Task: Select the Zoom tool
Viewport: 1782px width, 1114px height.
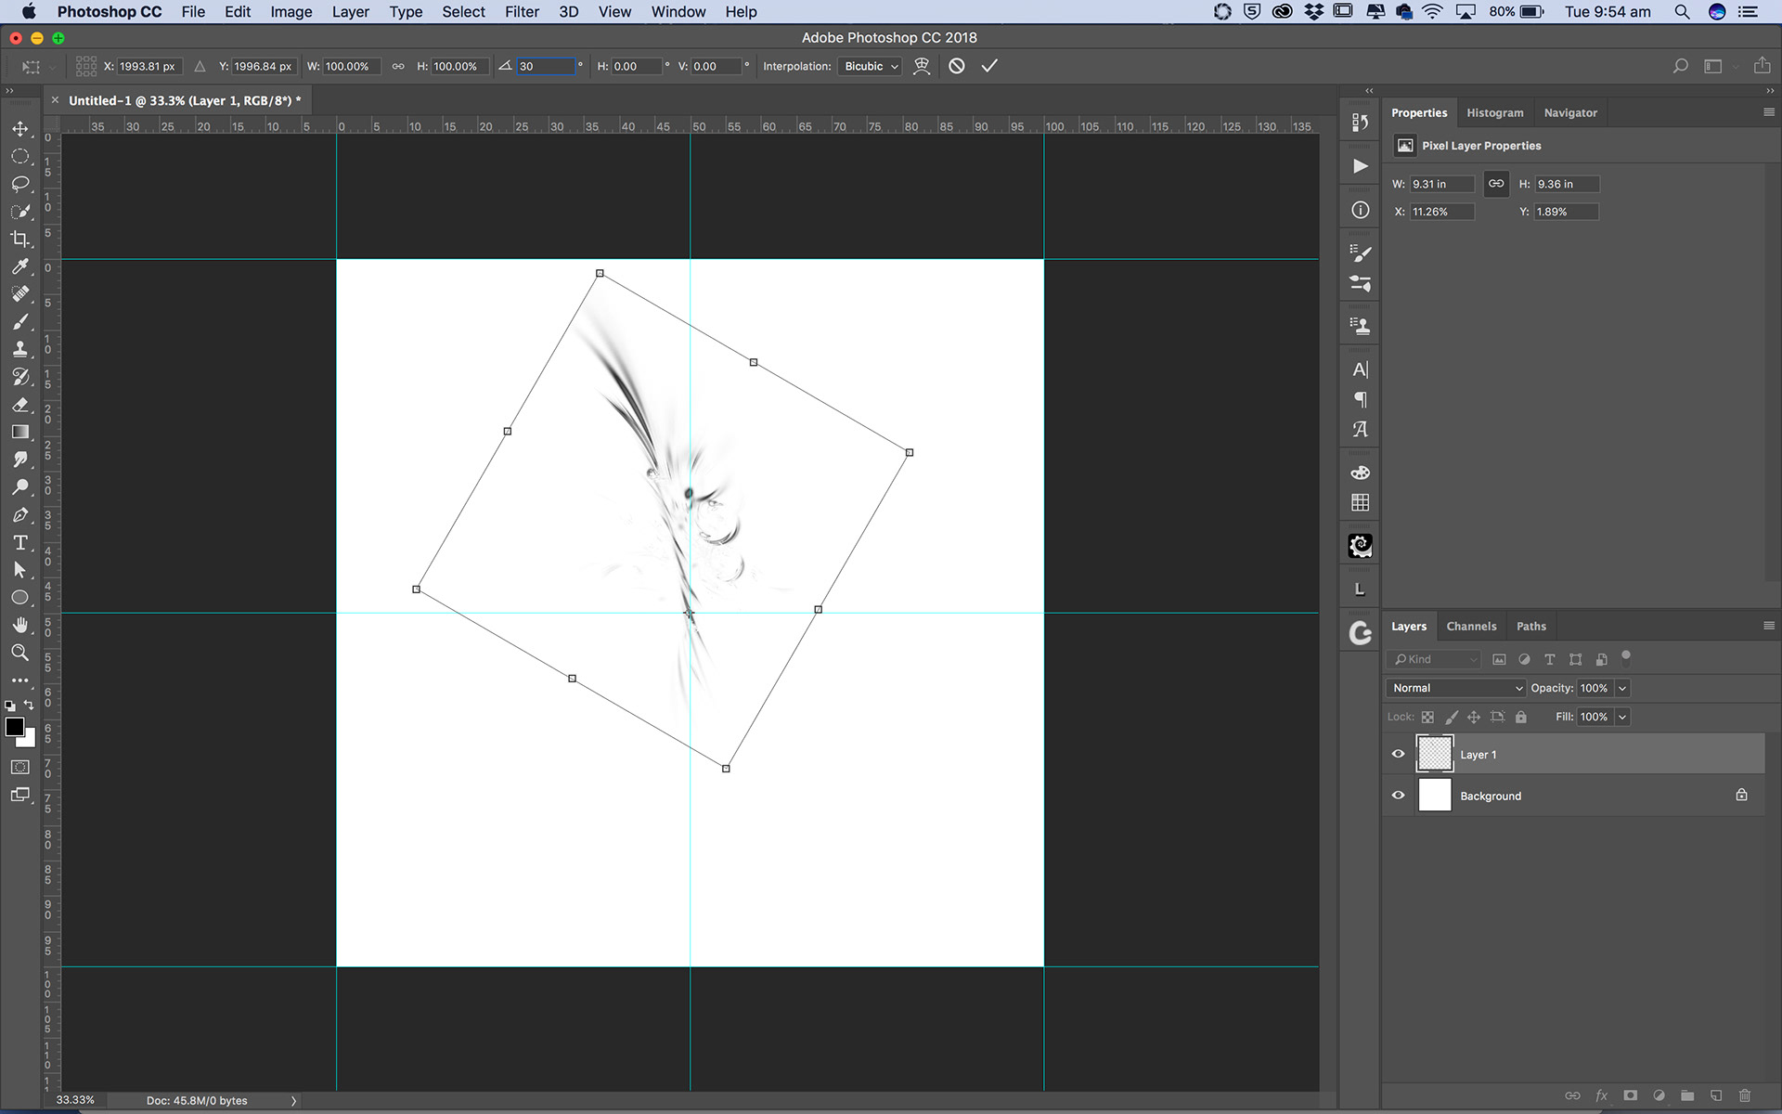Action: 19,653
